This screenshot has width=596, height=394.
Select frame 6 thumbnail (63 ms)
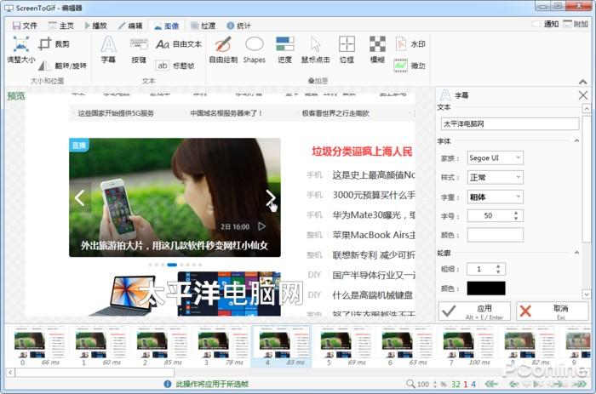(x=404, y=346)
